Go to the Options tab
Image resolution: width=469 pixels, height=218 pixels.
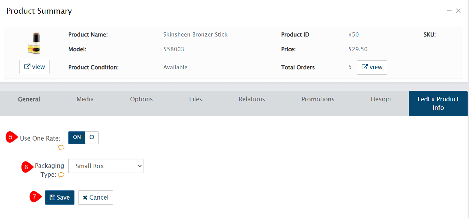[x=141, y=99]
